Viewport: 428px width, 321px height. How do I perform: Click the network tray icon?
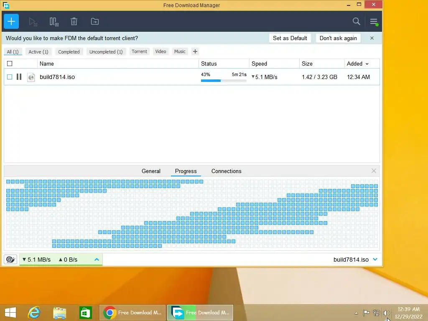(x=377, y=313)
